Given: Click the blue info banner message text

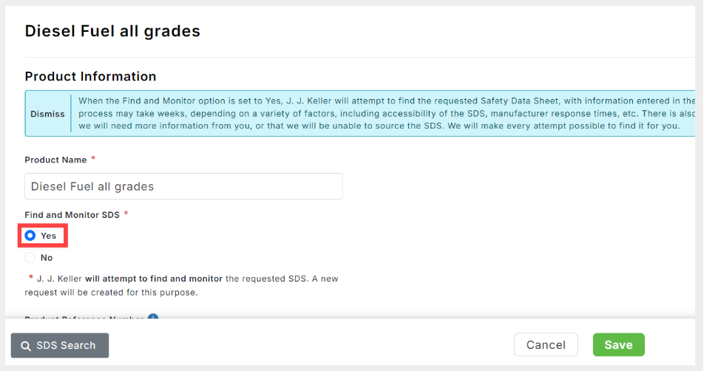Looking at the screenshot, I should (x=387, y=113).
